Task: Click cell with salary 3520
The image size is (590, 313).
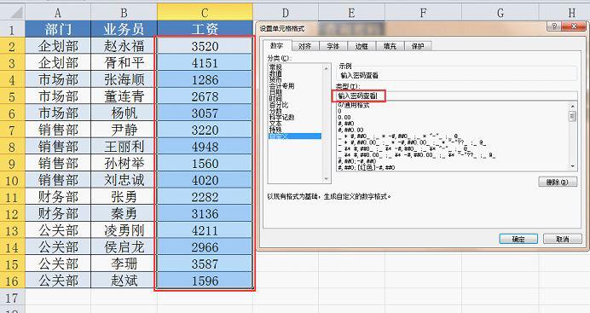Action: [x=205, y=46]
